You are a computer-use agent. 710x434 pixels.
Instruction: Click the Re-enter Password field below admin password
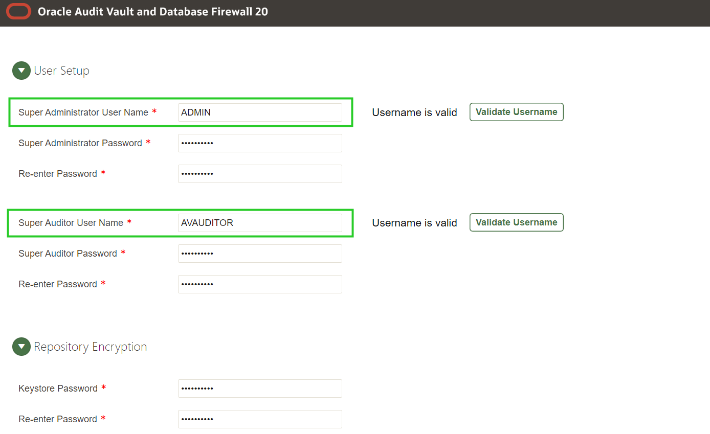[x=260, y=173]
